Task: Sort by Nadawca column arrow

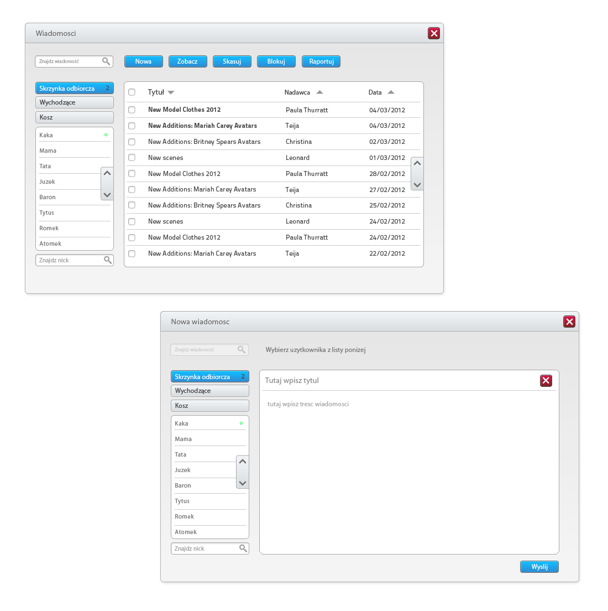Action: click(319, 92)
